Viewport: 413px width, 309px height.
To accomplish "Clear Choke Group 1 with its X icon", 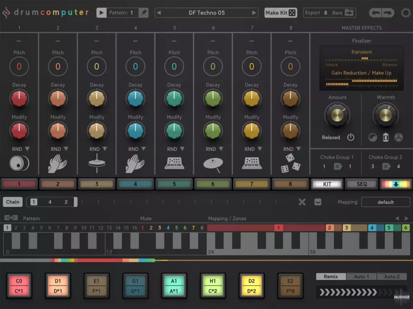I will pyautogui.click(x=337, y=167).
